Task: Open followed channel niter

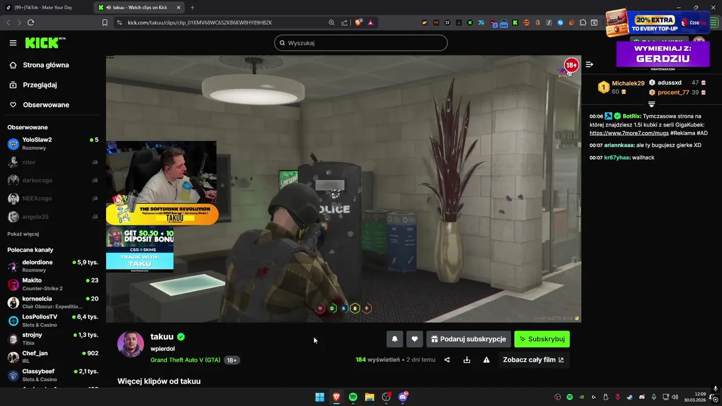Action: pyautogui.click(x=52, y=162)
